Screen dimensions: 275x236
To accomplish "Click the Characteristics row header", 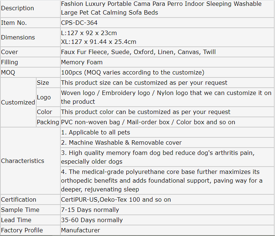I will coord(23,161).
